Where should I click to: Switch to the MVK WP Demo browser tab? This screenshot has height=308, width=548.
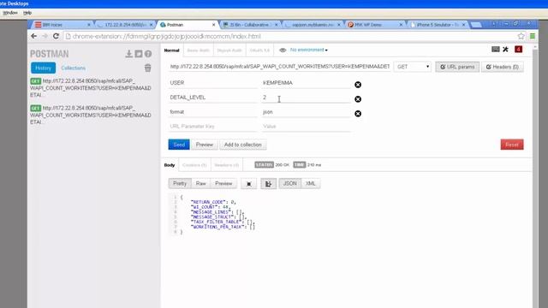375,25
